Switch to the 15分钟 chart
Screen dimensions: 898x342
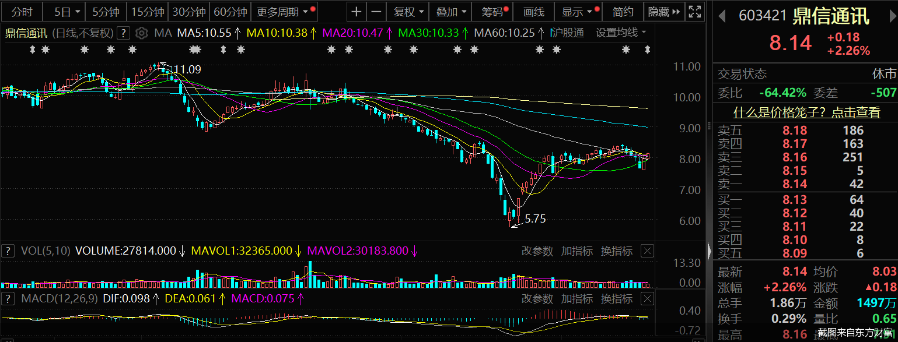tap(148, 12)
